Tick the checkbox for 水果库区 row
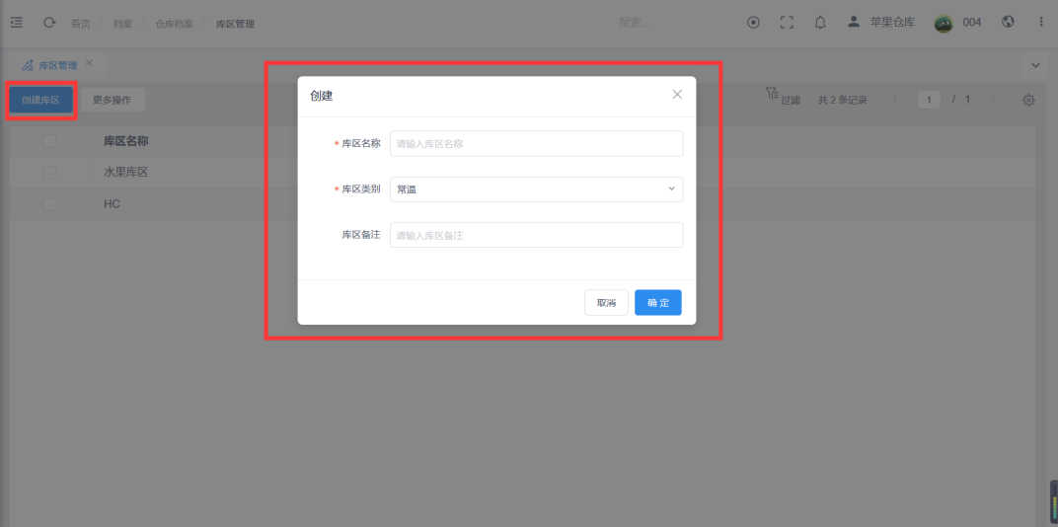Image resolution: width=1059 pixels, height=527 pixels. pyautogui.click(x=49, y=173)
